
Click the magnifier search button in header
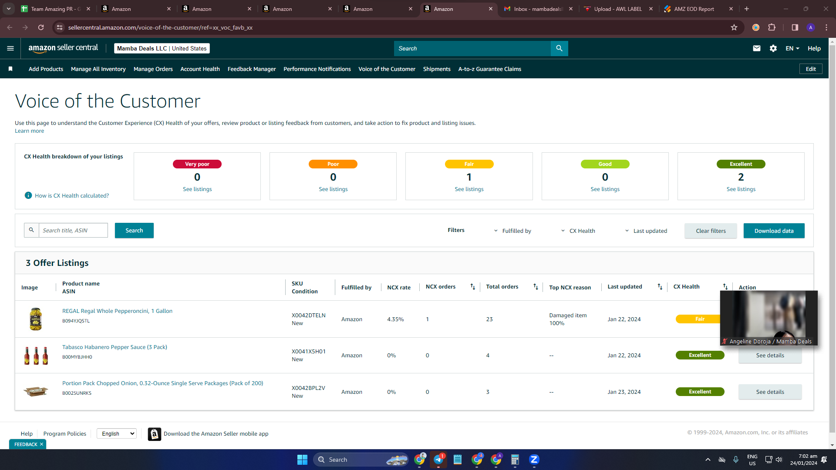coord(560,48)
